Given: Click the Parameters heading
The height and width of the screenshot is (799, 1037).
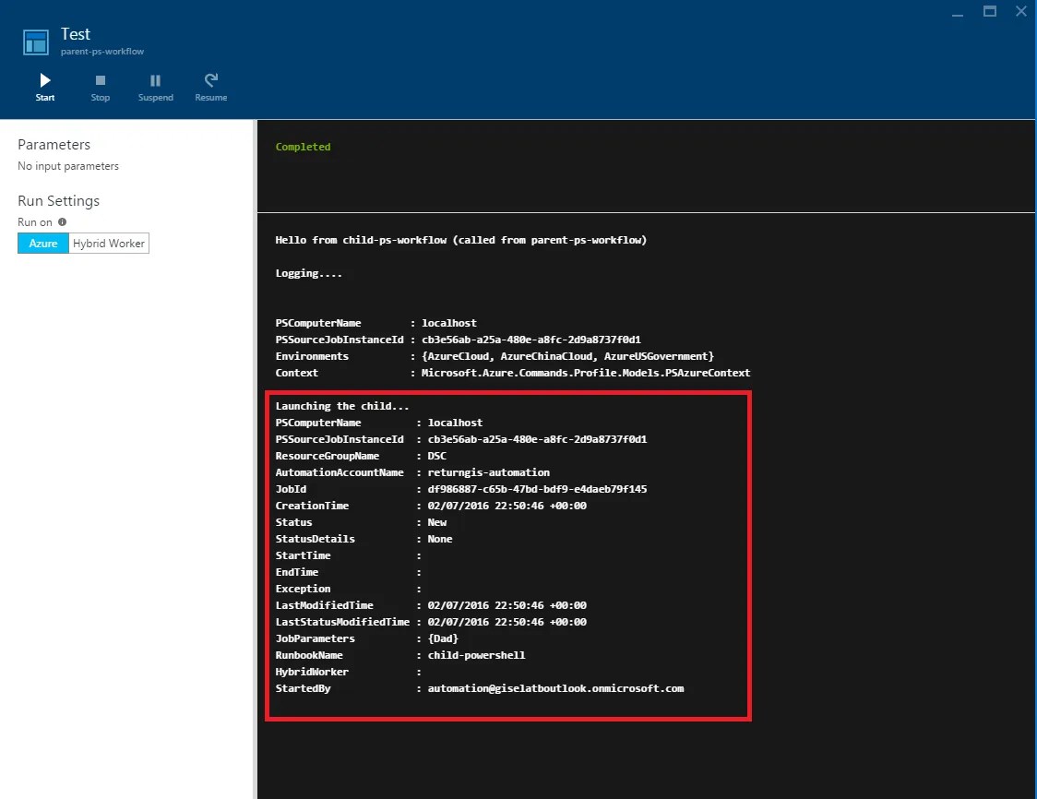Looking at the screenshot, I should (54, 144).
